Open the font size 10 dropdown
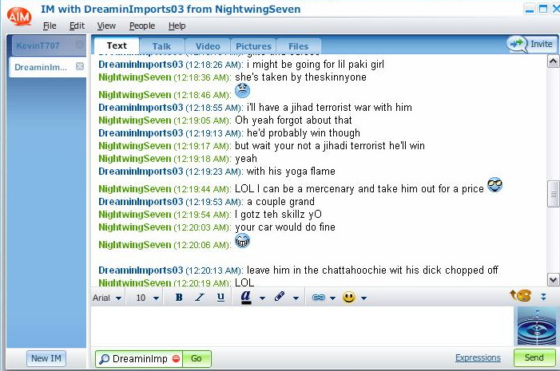The width and height of the screenshot is (560, 371). 147,298
